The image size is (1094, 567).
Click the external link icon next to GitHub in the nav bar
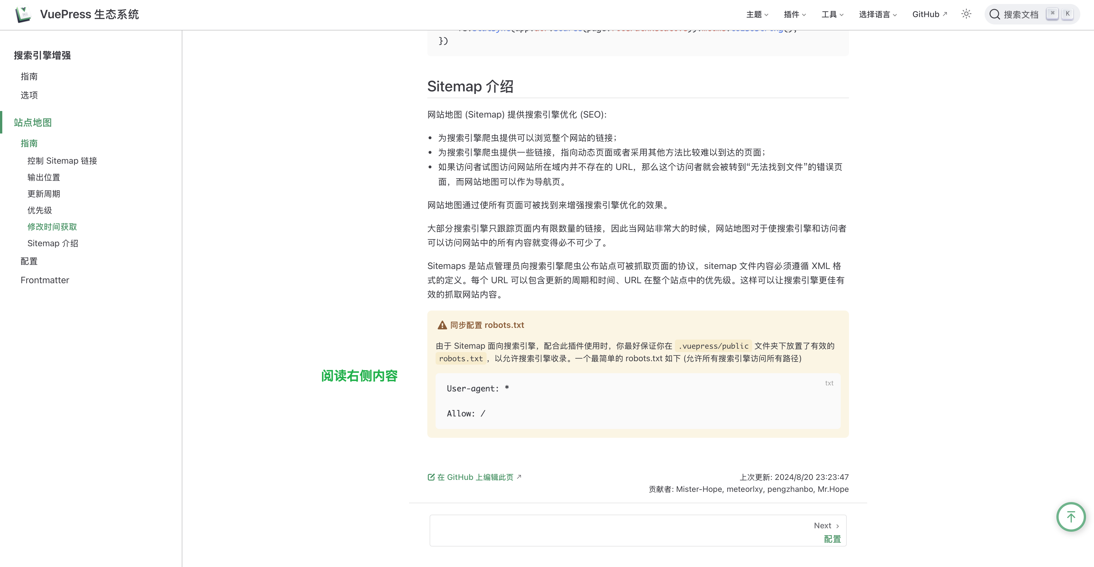pyautogui.click(x=945, y=14)
